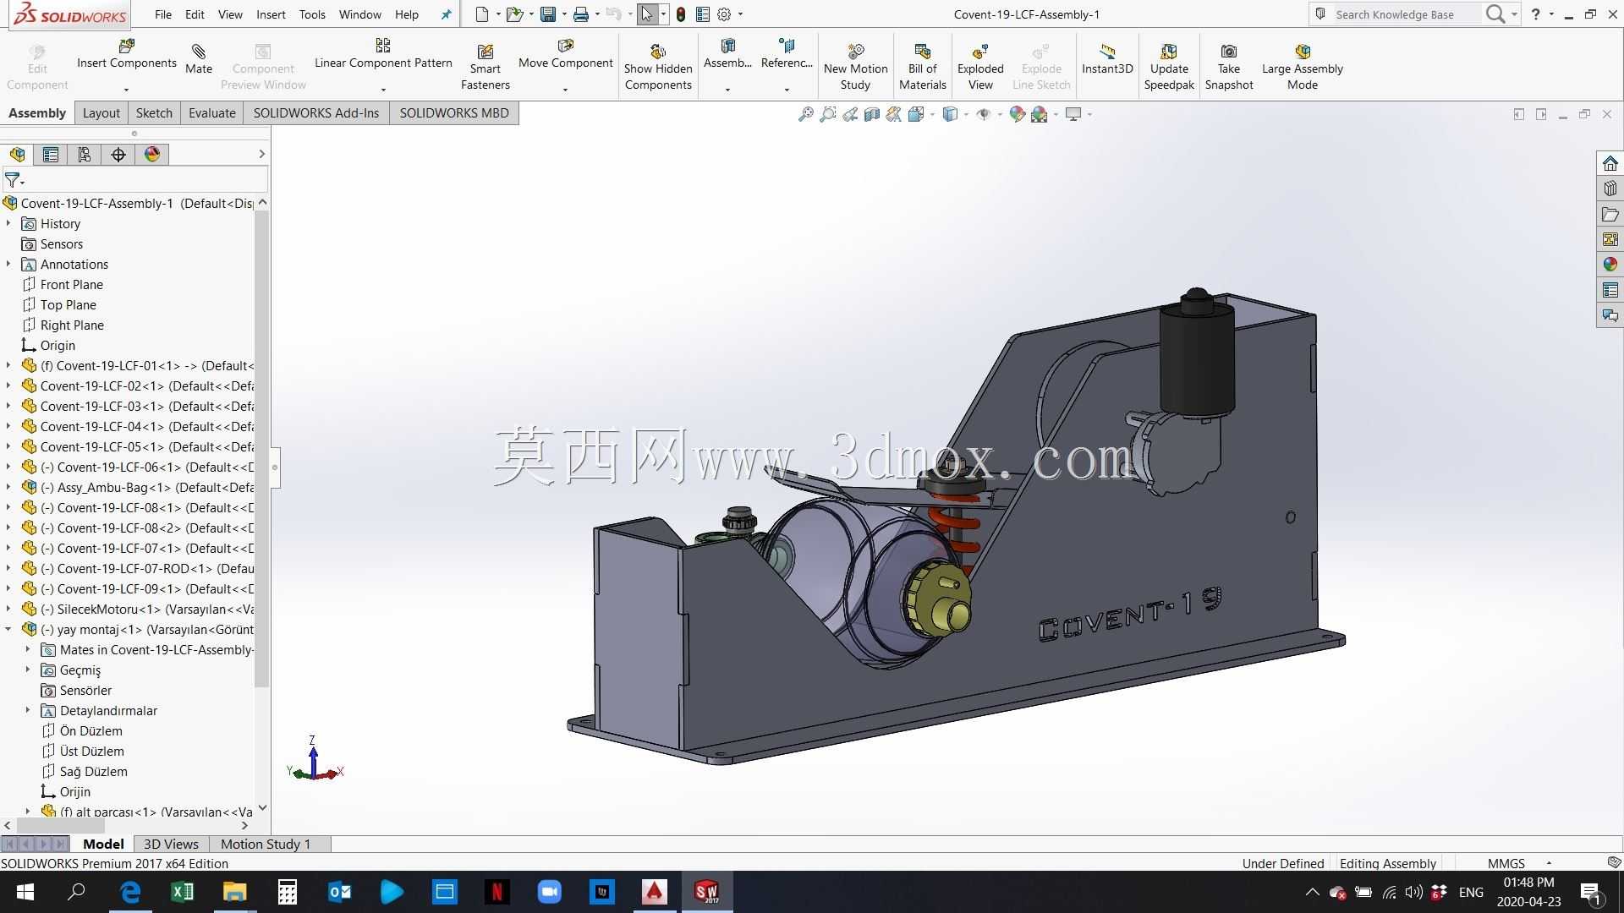Viewport: 1624px width, 913px height.
Task: Select the Mate tool
Action: pos(199,59)
